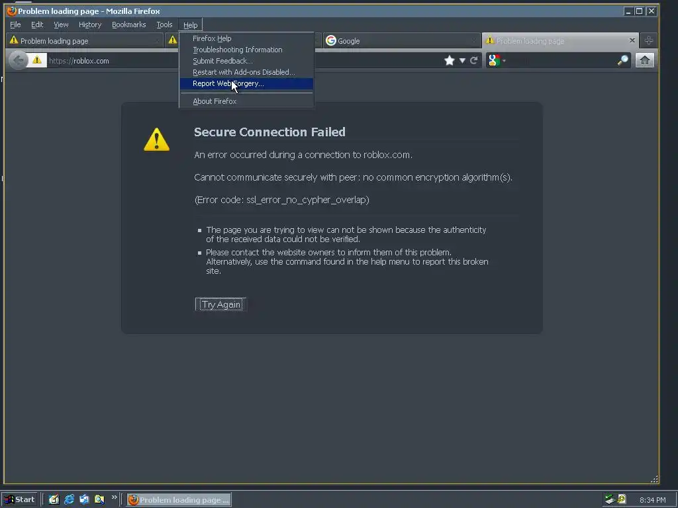
Task: Click the Firefox logo in the title bar
Action: pos(12,11)
